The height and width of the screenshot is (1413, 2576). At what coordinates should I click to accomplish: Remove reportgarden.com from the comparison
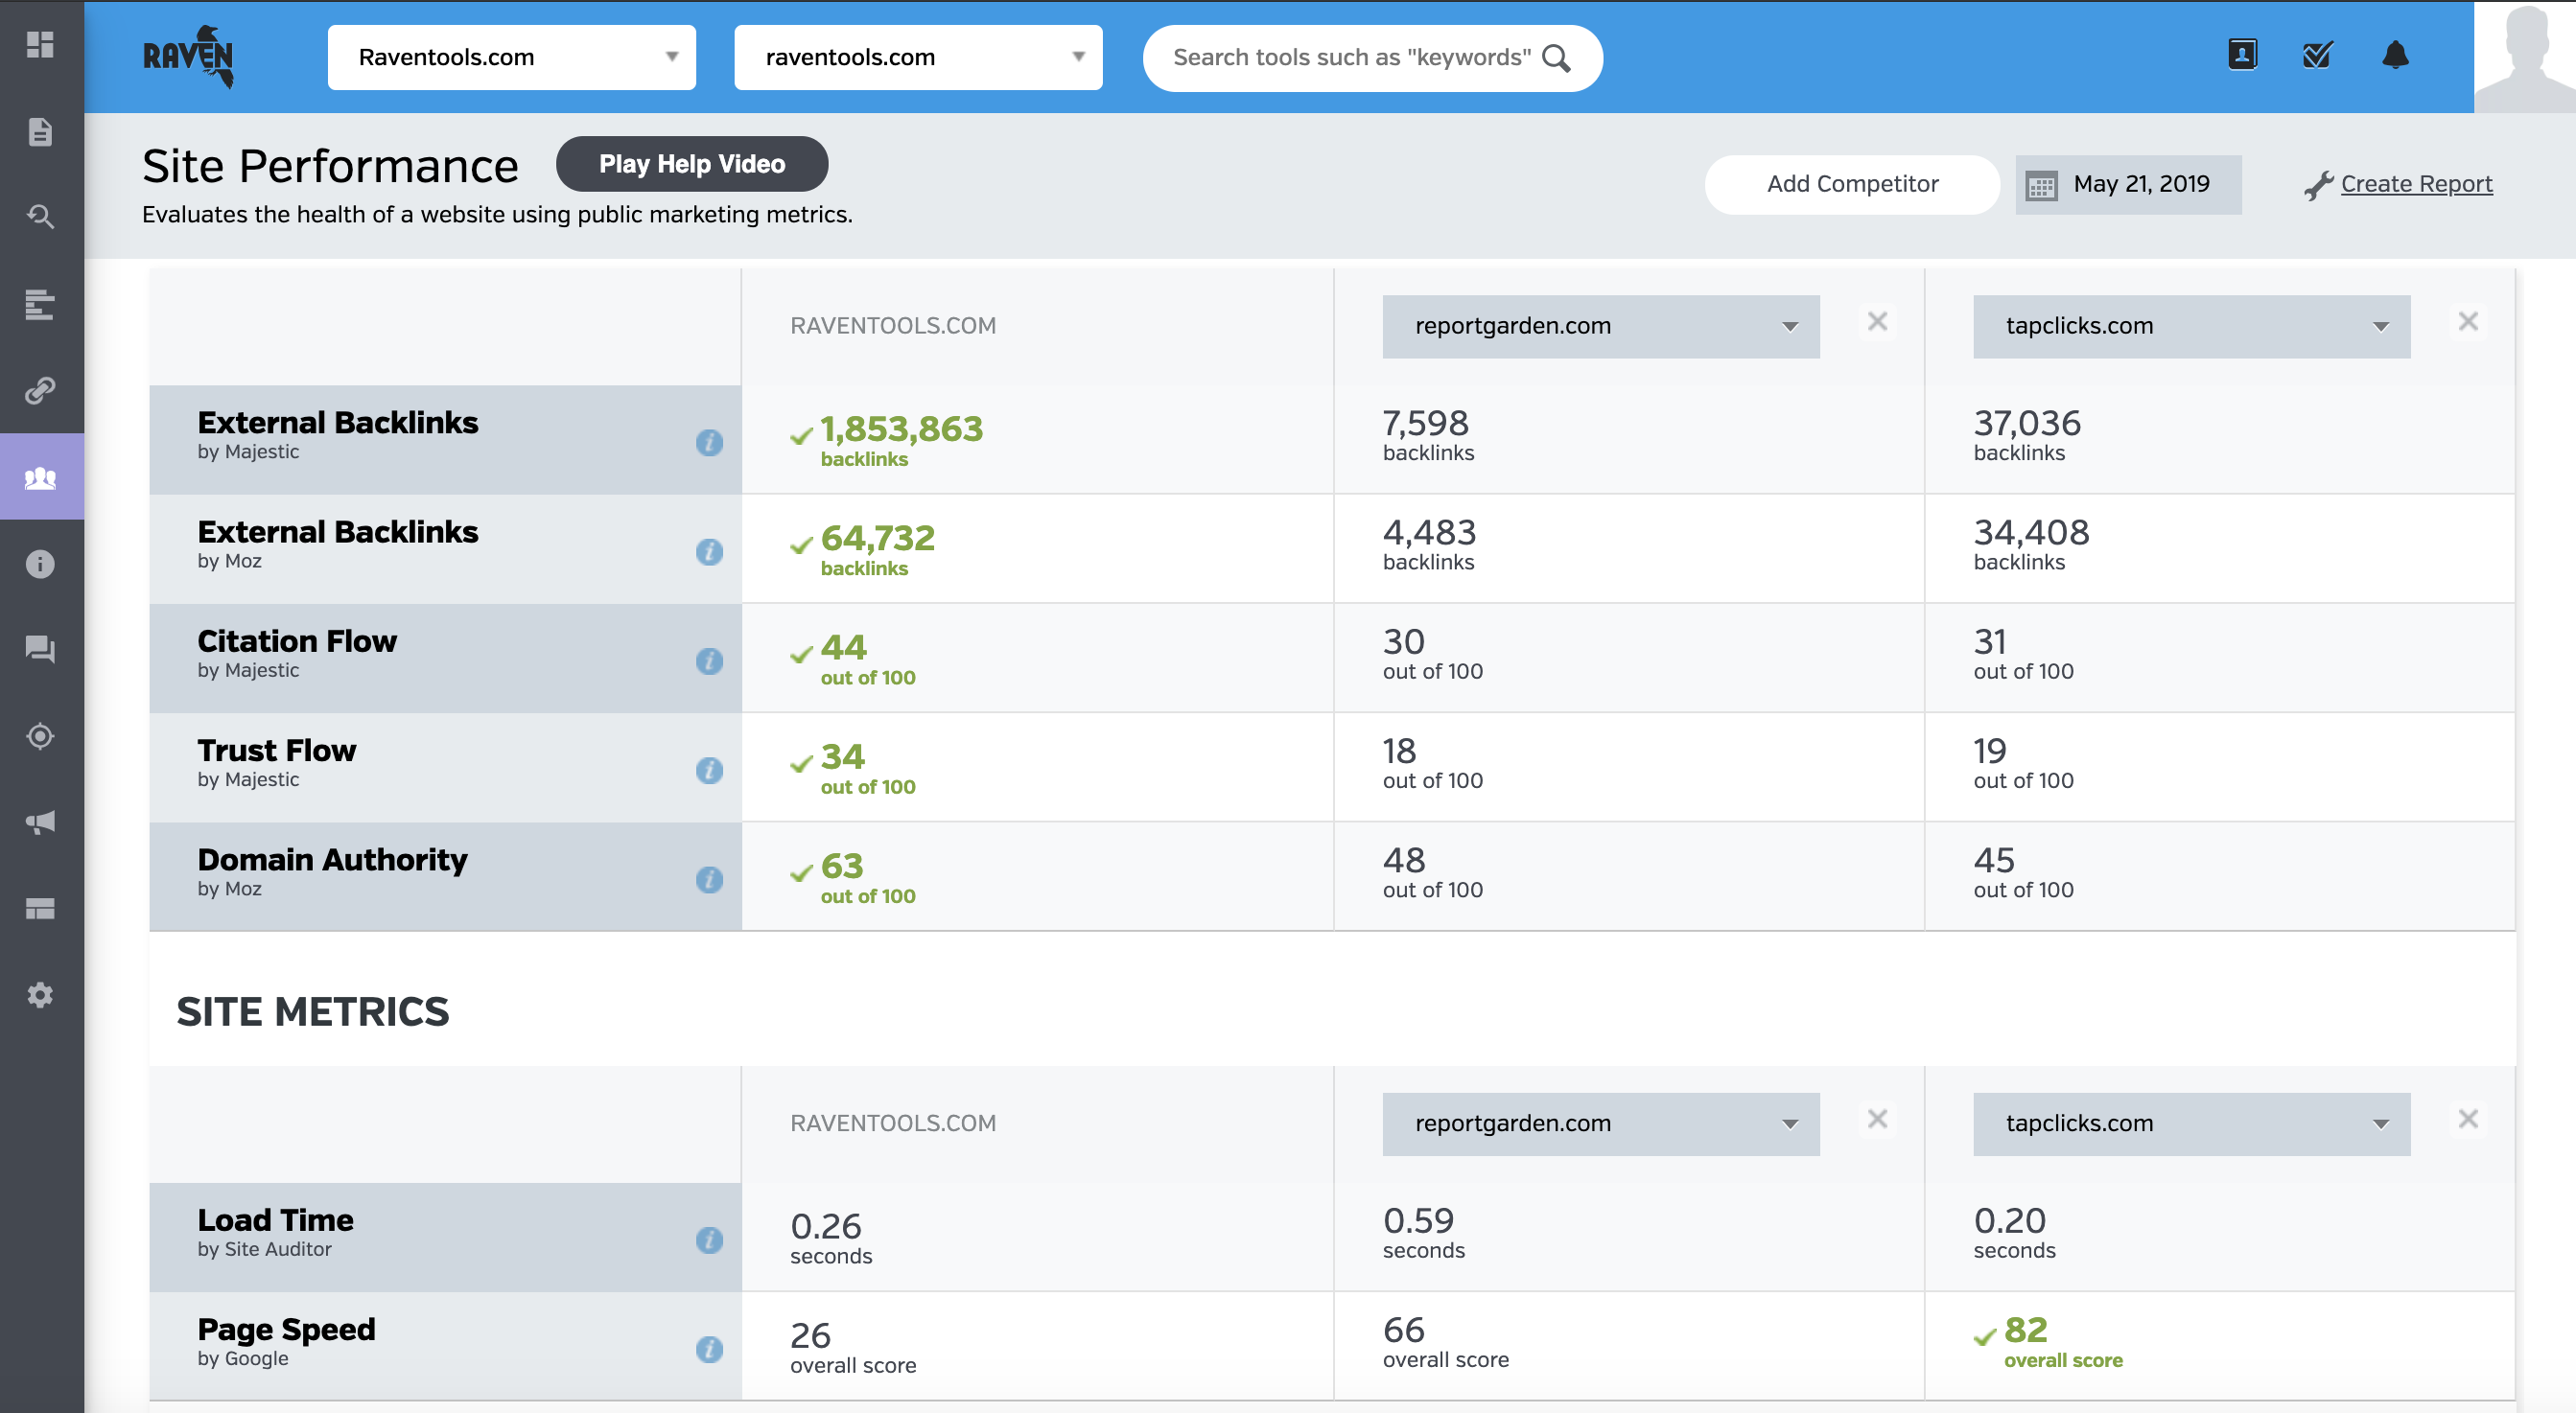(1878, 321)
